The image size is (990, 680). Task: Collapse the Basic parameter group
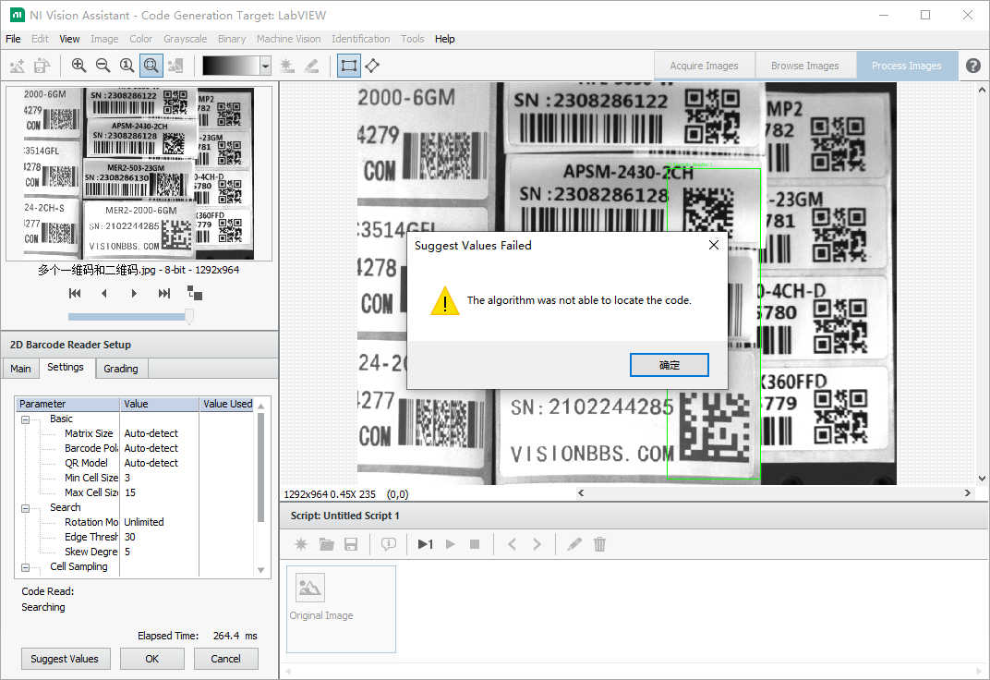point(25,419)
